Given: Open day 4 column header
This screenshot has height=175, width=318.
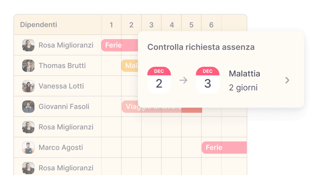Looking at the screenshot, I should [x=171, y=24].
